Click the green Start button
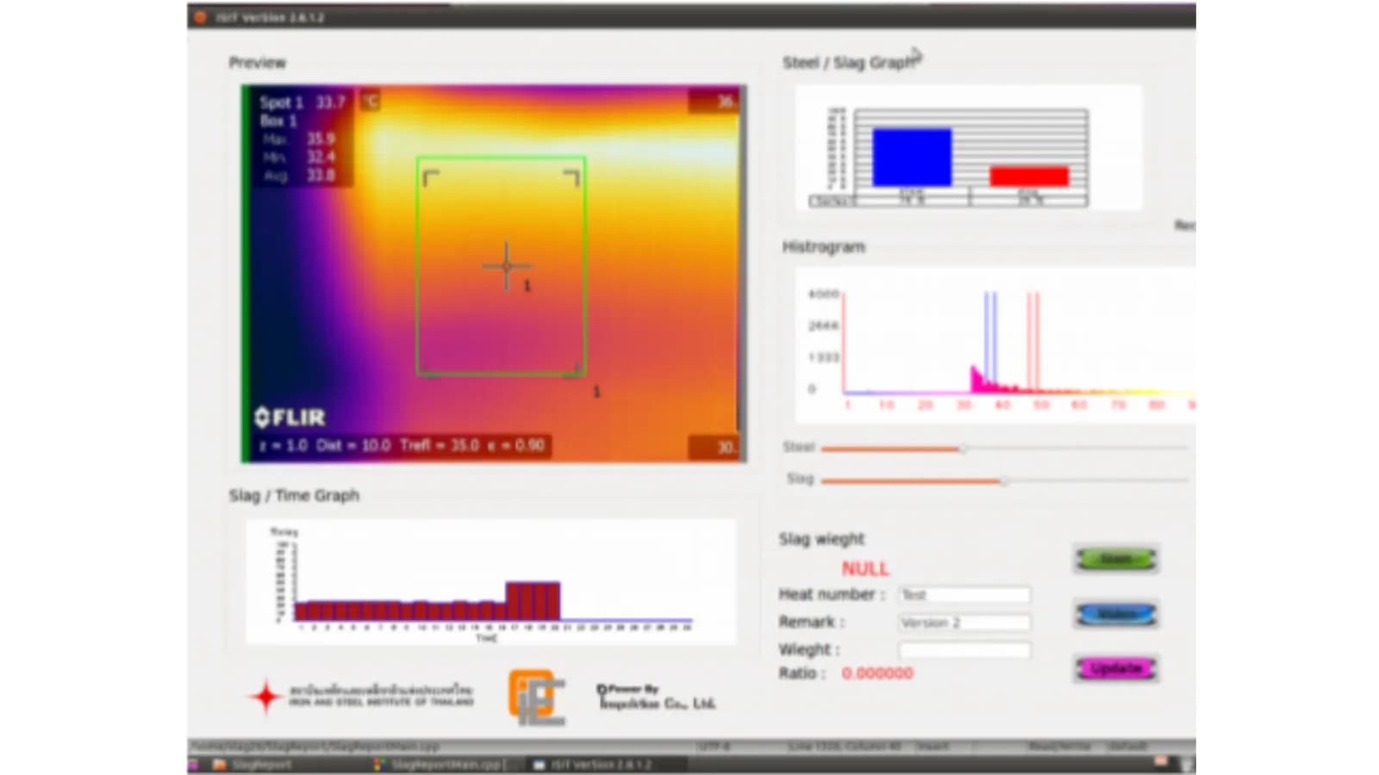1379x775 pixels. (x=1115, y=560)
